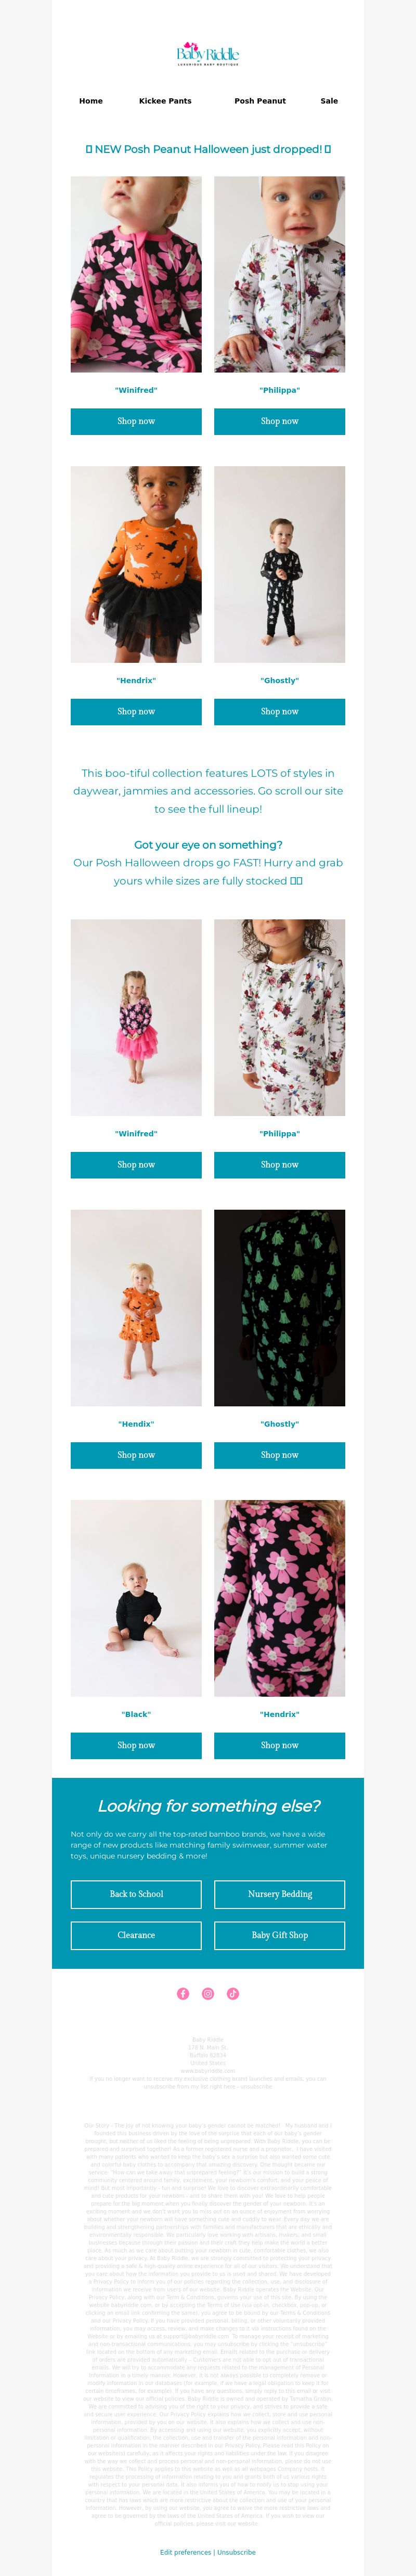Open the pink tutu "Winifred" dress photo

point(136,1018)
